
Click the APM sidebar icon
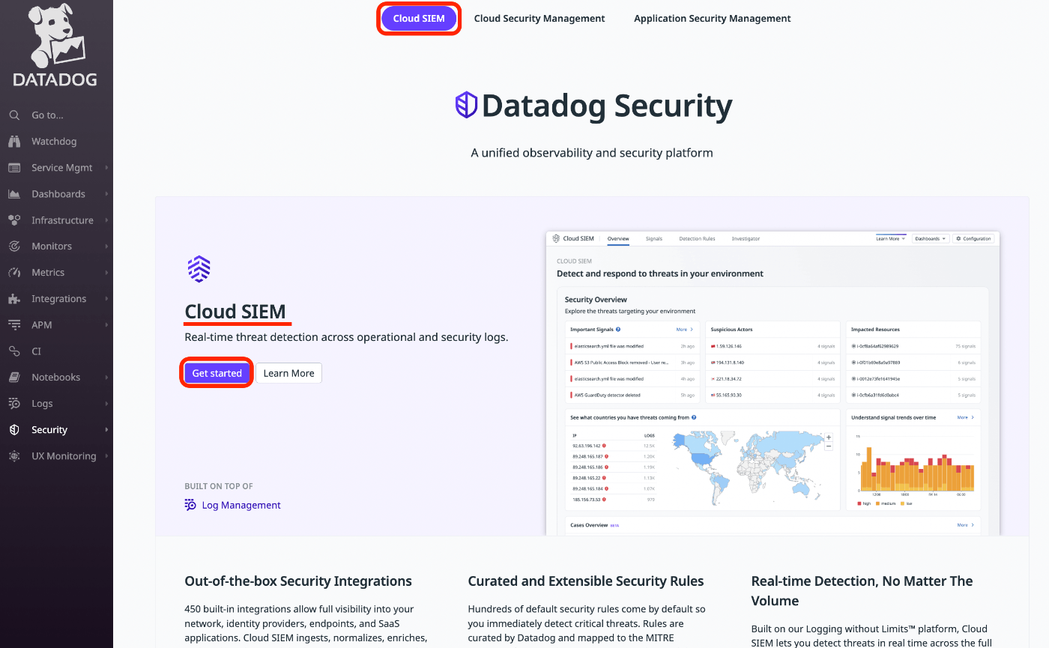click(x=14, y=325)
